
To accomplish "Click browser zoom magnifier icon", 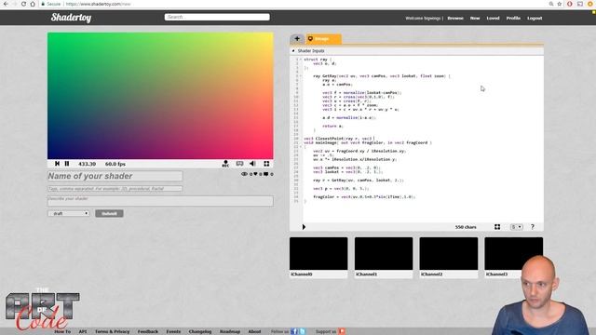I will pos(551,4).
